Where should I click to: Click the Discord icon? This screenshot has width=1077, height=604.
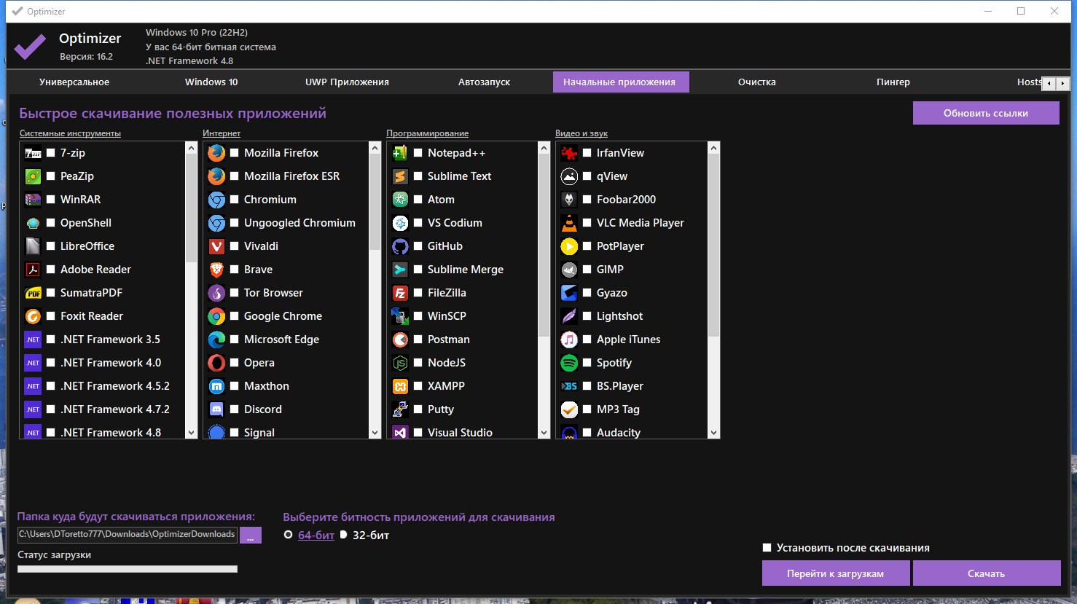pyautogui.click(x=216, y=409)
